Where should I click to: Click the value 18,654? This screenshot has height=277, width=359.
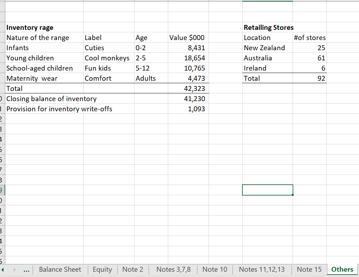click(188, 58)
